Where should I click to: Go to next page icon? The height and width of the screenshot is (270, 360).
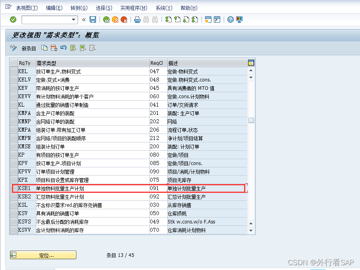(x=186, y=19)
